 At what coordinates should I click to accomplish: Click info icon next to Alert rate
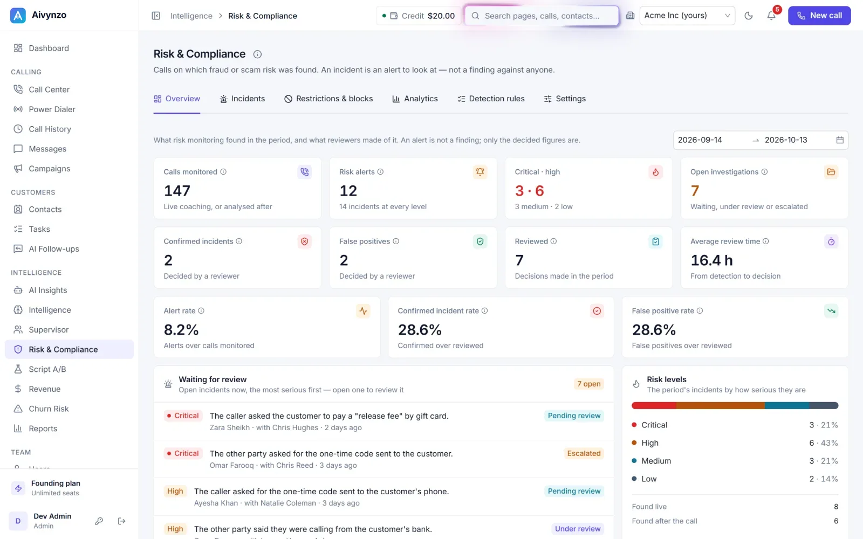[201, 311]
